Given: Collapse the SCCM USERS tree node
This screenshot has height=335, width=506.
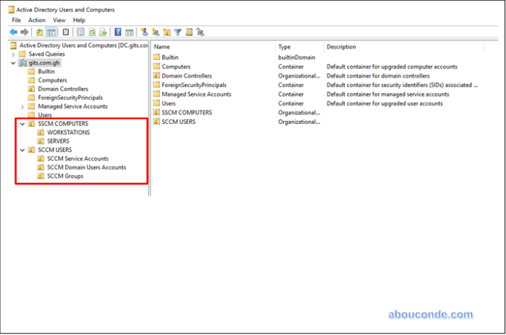Looking at the screenshot, I should [23, 150].
